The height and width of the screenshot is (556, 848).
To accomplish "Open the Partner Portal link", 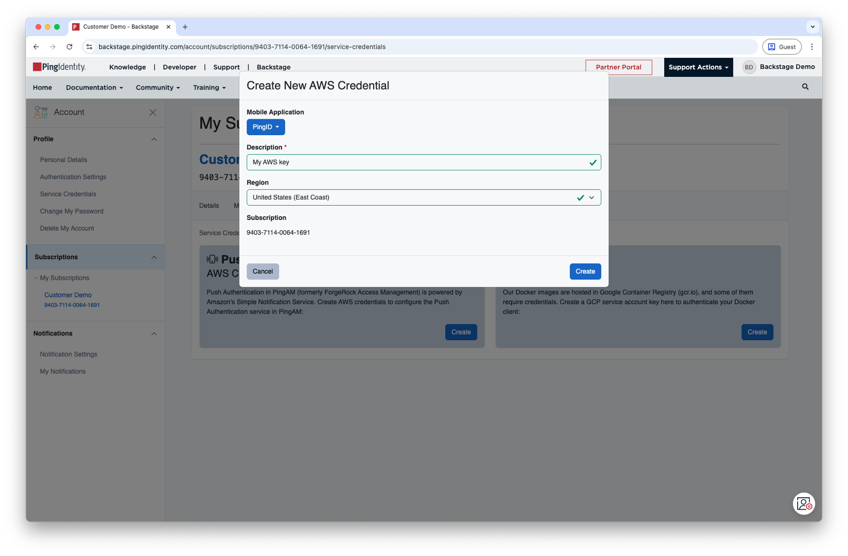I will [619, 67].
